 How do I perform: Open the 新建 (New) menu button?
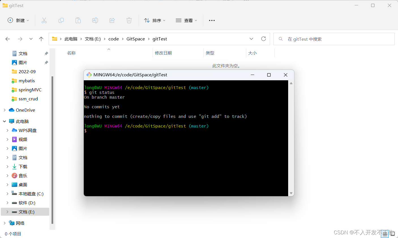point(18,20)
